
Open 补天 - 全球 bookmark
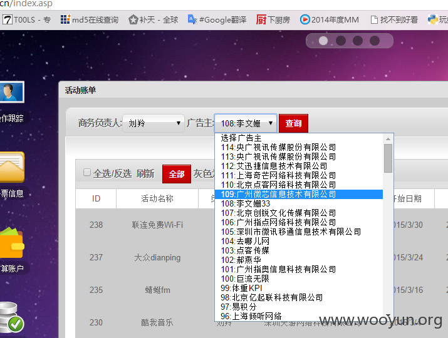click(153, 19)
